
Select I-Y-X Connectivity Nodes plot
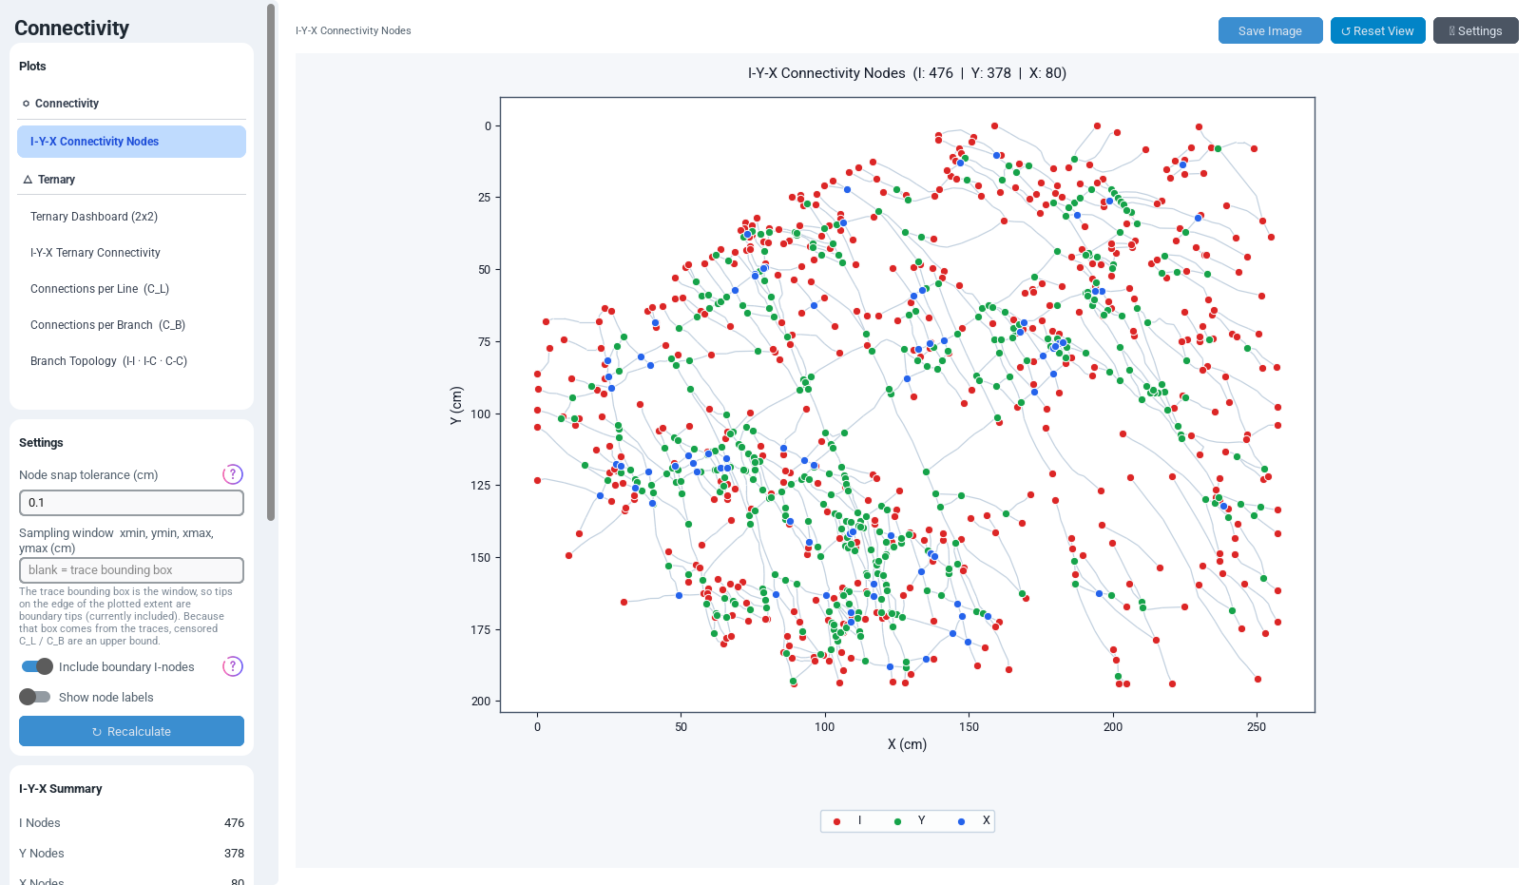[x=131, y=142]
